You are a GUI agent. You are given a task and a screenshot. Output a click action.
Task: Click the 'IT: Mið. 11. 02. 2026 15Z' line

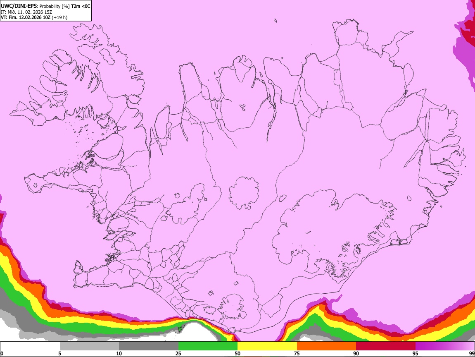(x=26, y=12)
